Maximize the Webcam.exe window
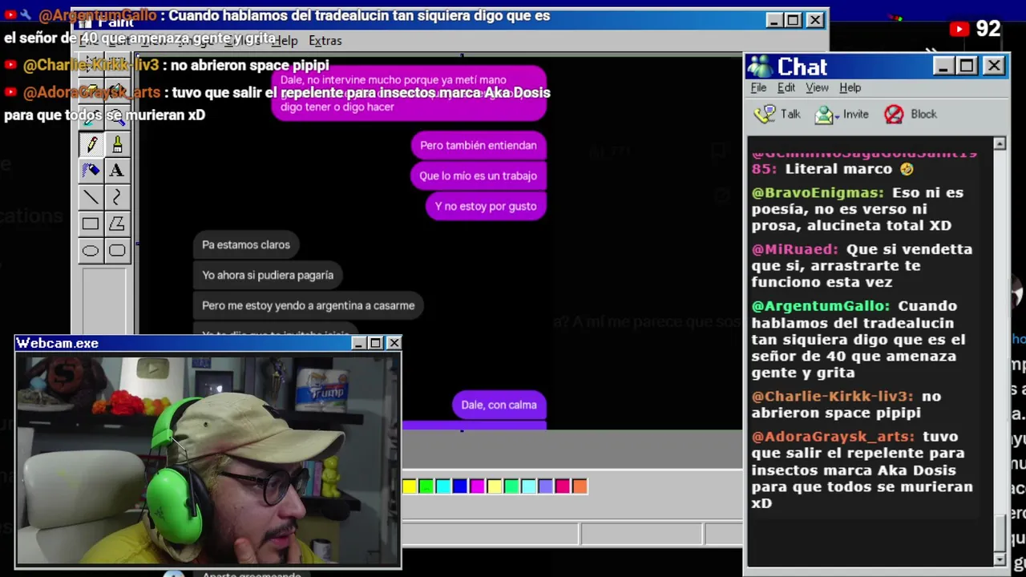 click(x=375, y=343)
